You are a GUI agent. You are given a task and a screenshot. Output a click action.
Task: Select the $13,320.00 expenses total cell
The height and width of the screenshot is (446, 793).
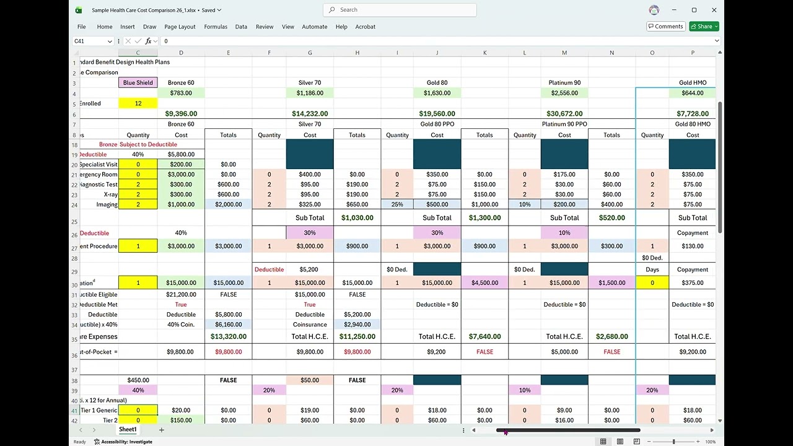coord(229,337)
